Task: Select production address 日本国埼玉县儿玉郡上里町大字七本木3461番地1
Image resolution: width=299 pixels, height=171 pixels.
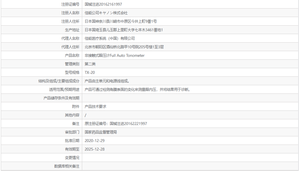Action: tap(124, 30)
